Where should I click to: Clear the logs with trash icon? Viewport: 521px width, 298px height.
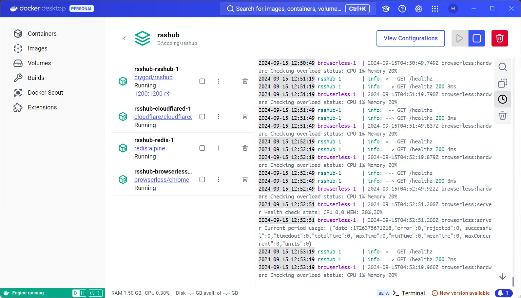pos(503,116)
